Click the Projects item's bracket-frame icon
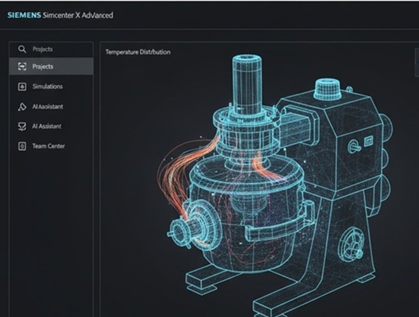 coord(21,67)
